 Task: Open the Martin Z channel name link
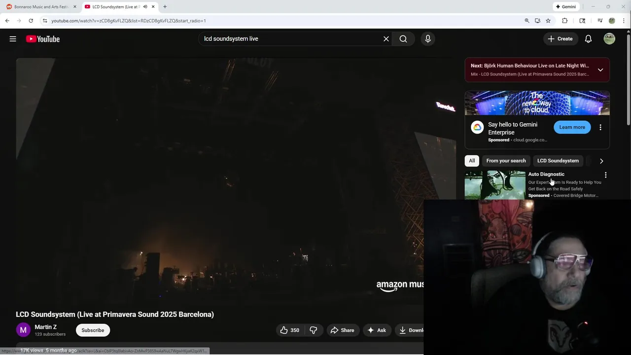[x=45, y=327]
